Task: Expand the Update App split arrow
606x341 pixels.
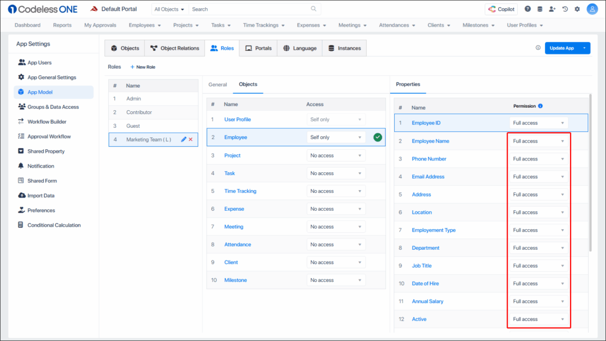Action: coord(584,48)
